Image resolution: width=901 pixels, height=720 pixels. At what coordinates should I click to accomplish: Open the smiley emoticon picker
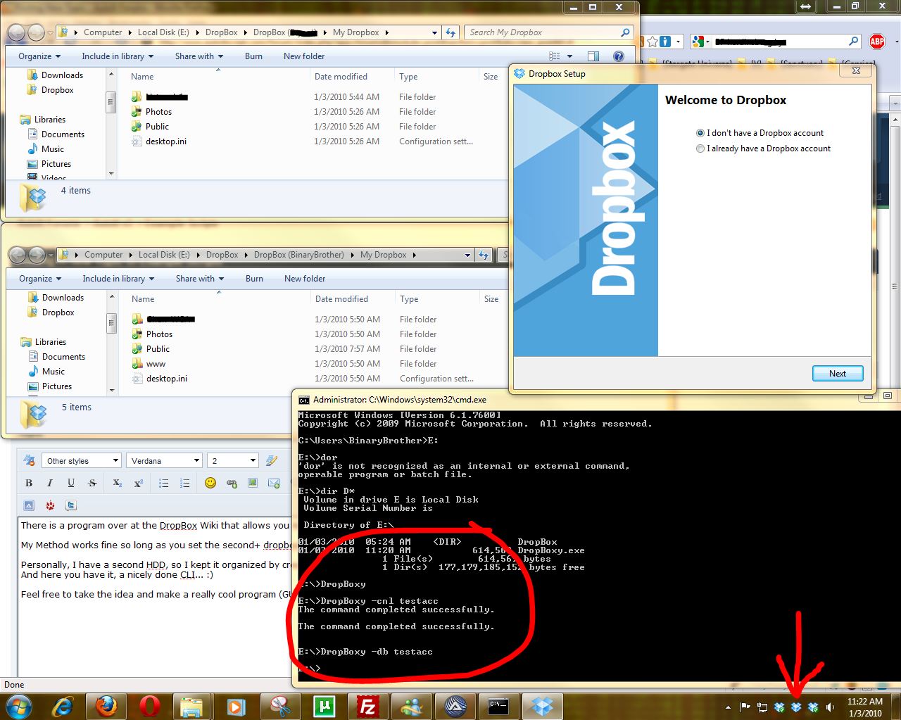pyautogui.click(x=210, y=483)
